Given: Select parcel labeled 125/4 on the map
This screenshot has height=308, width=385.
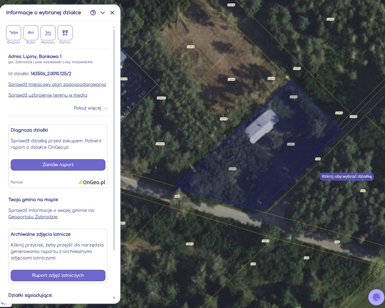Looking at the screenshot, I should pos(353,116).
